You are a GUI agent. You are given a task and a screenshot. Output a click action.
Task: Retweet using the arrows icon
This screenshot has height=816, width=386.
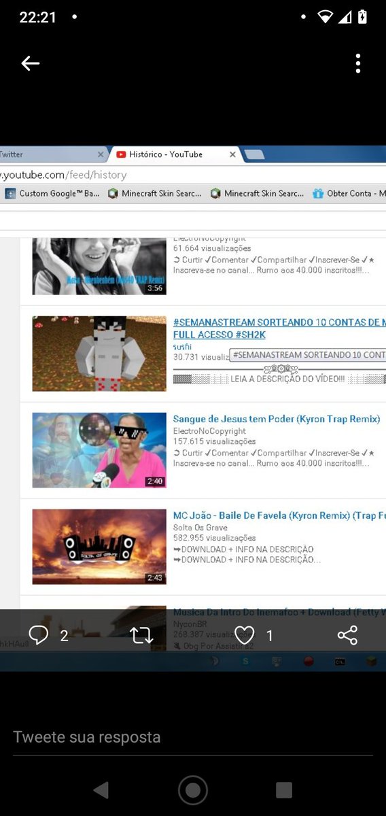coord(141,636)
